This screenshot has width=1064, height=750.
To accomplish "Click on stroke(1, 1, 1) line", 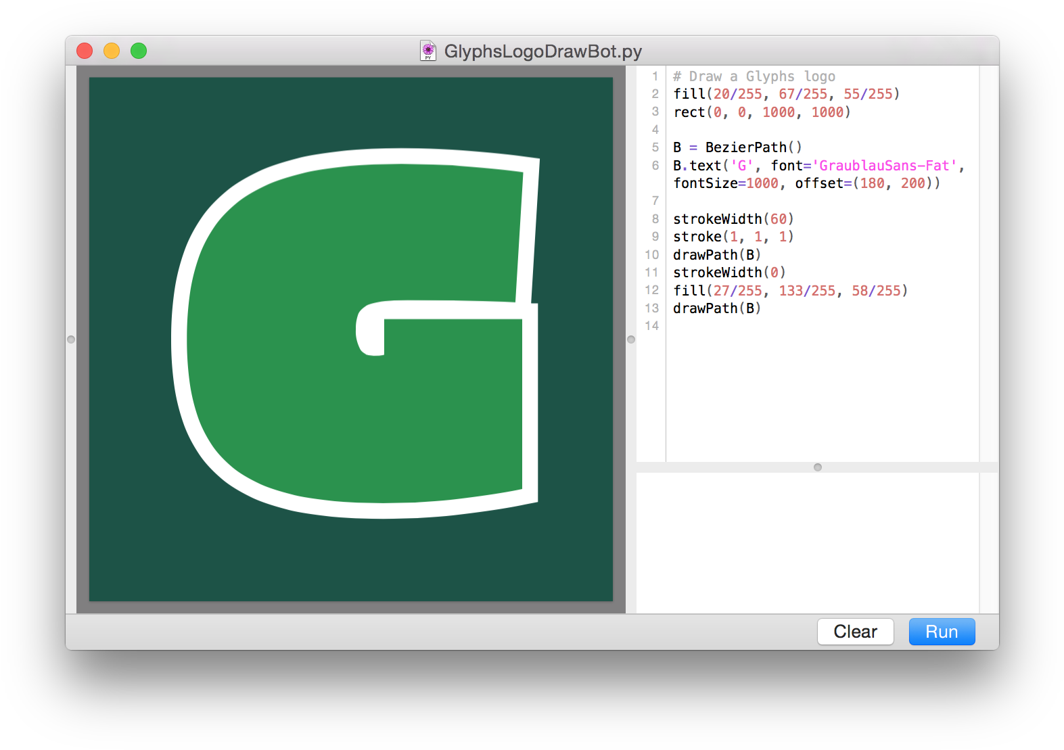I will (733, 237).
